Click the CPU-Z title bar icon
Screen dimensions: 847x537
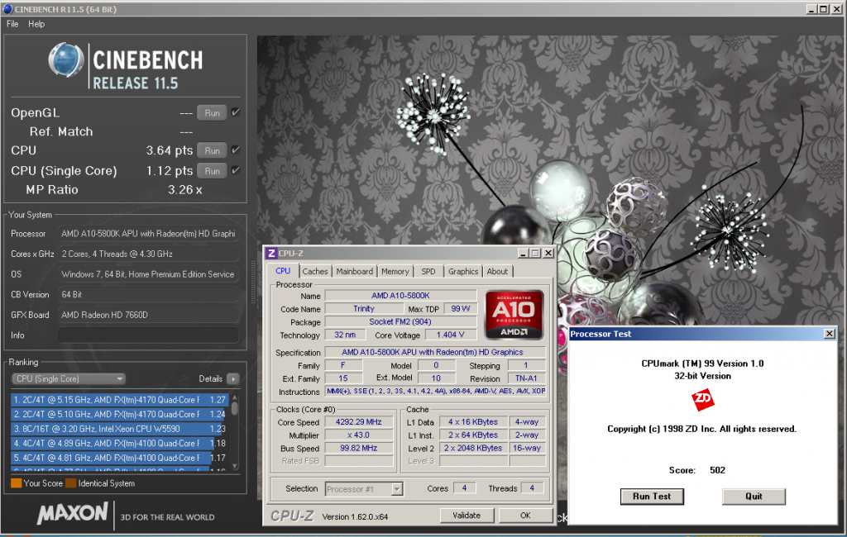271,253
